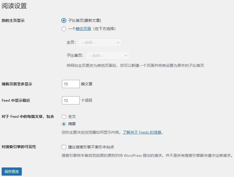Choose the 一个静态页面 radio button
Image resolution: width=234 pixels, height=177 pixels.
(64, 29)
